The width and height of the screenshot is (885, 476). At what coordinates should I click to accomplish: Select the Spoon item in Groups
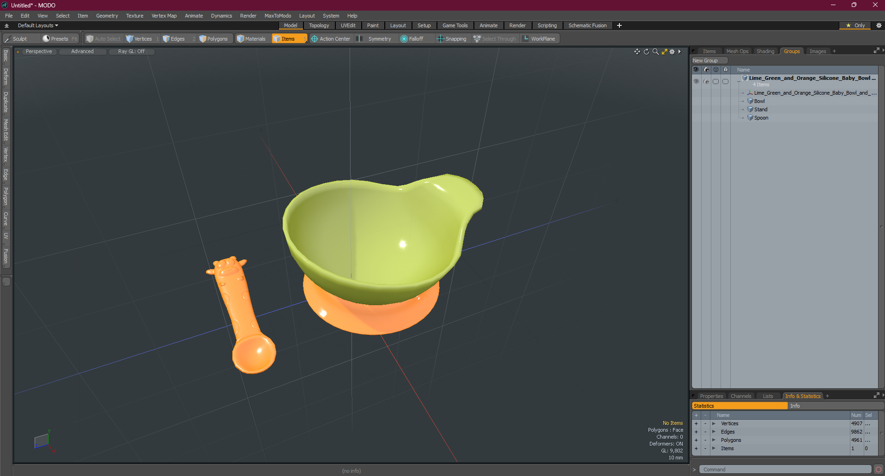(x=761, y=118)
